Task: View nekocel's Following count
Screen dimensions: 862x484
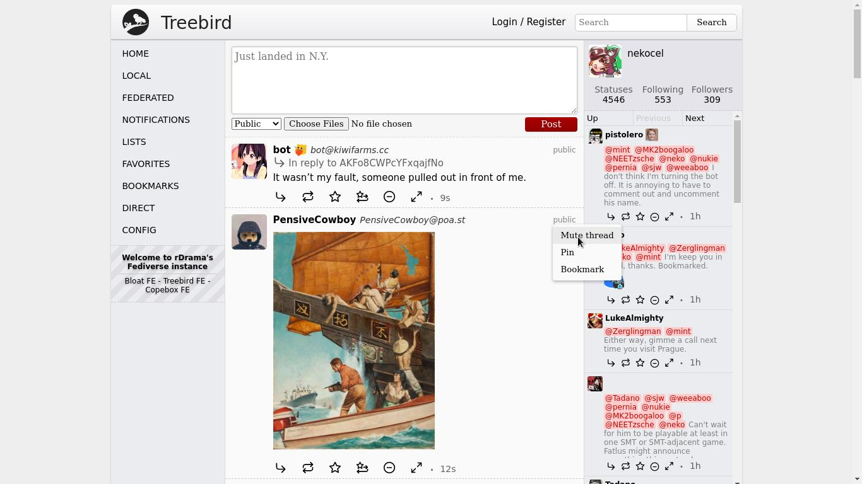Action: click(663, 95)
